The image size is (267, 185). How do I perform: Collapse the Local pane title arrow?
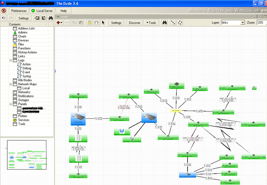[x=58, y=16]
